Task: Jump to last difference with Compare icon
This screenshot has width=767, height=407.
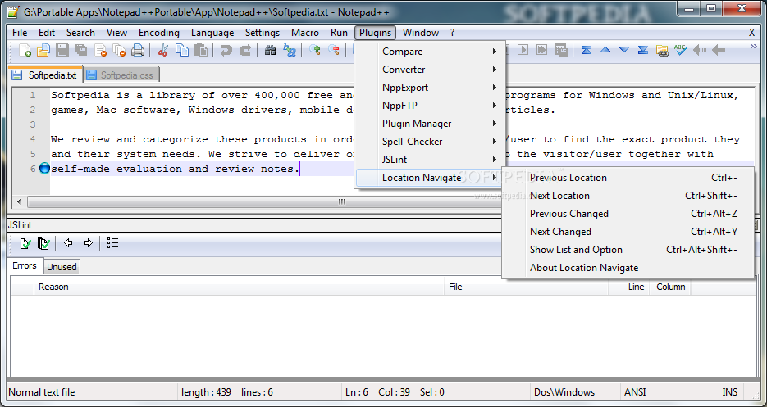Action: pos(643,50)
